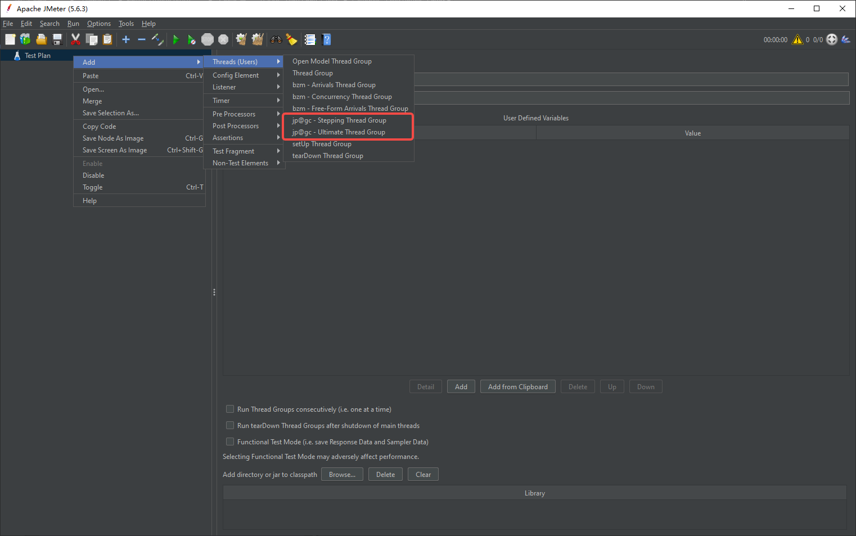Screen dimensions: 856x536
Task: Click Clear classpath button
Action: point(423,475)
